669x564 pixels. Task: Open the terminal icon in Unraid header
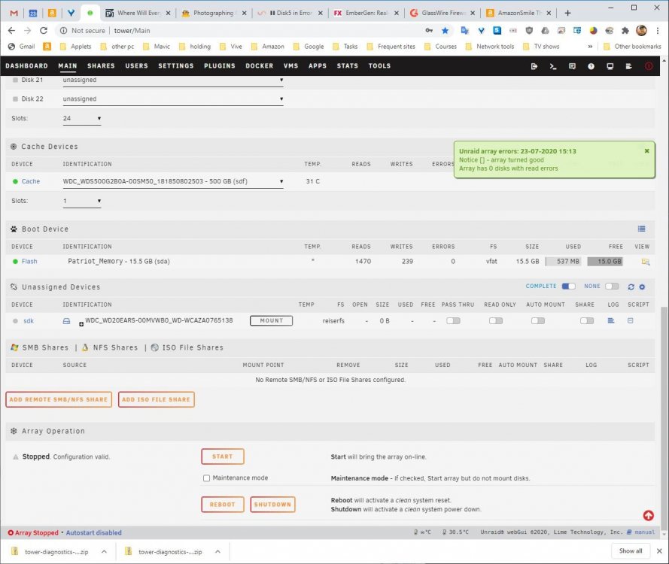pos(553,66)
